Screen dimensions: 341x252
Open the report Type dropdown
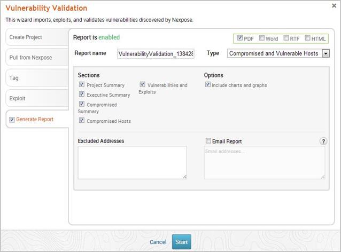pyautogui.click(x=325, y=53)
